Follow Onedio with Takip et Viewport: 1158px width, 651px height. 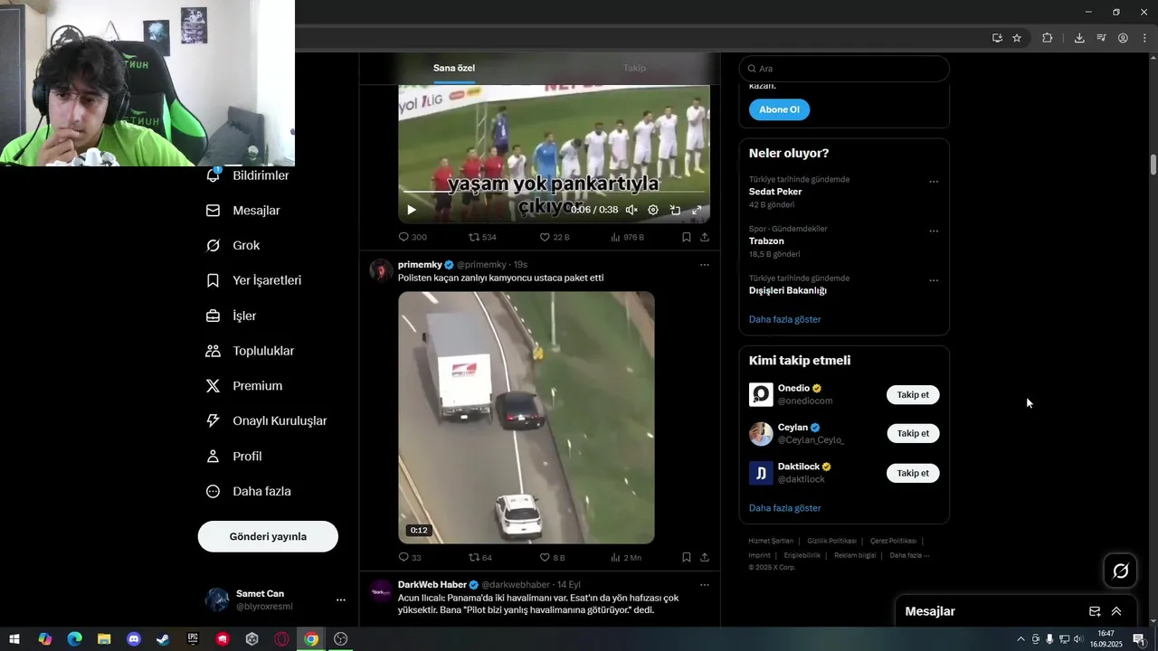913,395
